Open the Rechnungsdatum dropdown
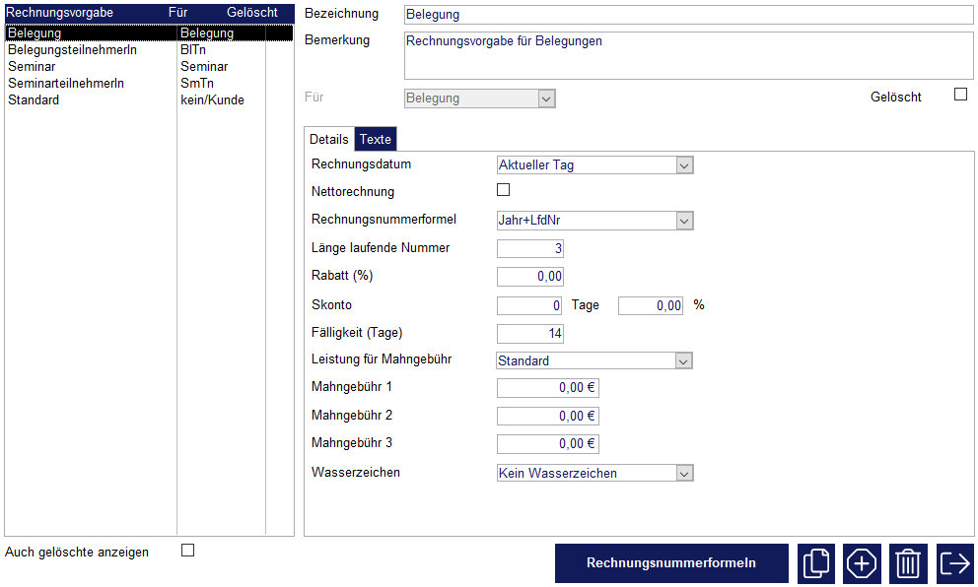 (x=685, y=165)
